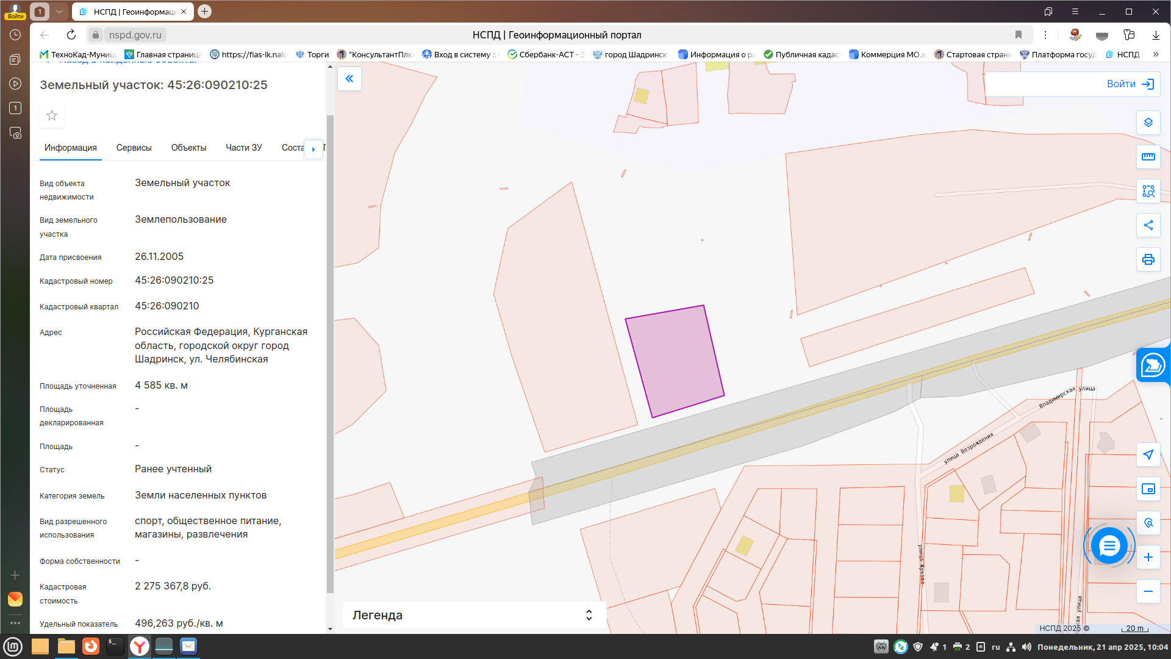Activate the area search selection tool
The width and height of the screenshot is (1171, 659).
[x=1148, y=191]
